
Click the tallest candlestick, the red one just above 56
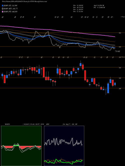click(x=44, y=72)
